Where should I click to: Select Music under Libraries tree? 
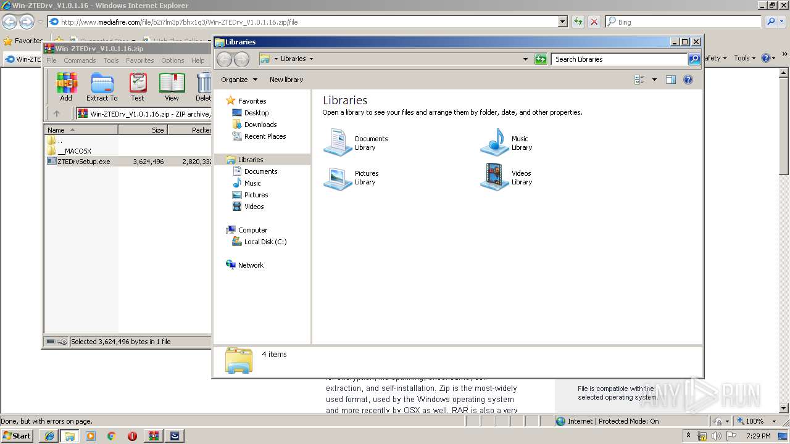coord(252,183)
